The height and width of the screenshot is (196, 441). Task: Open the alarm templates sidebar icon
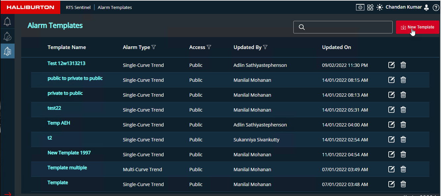pos(7,51)
